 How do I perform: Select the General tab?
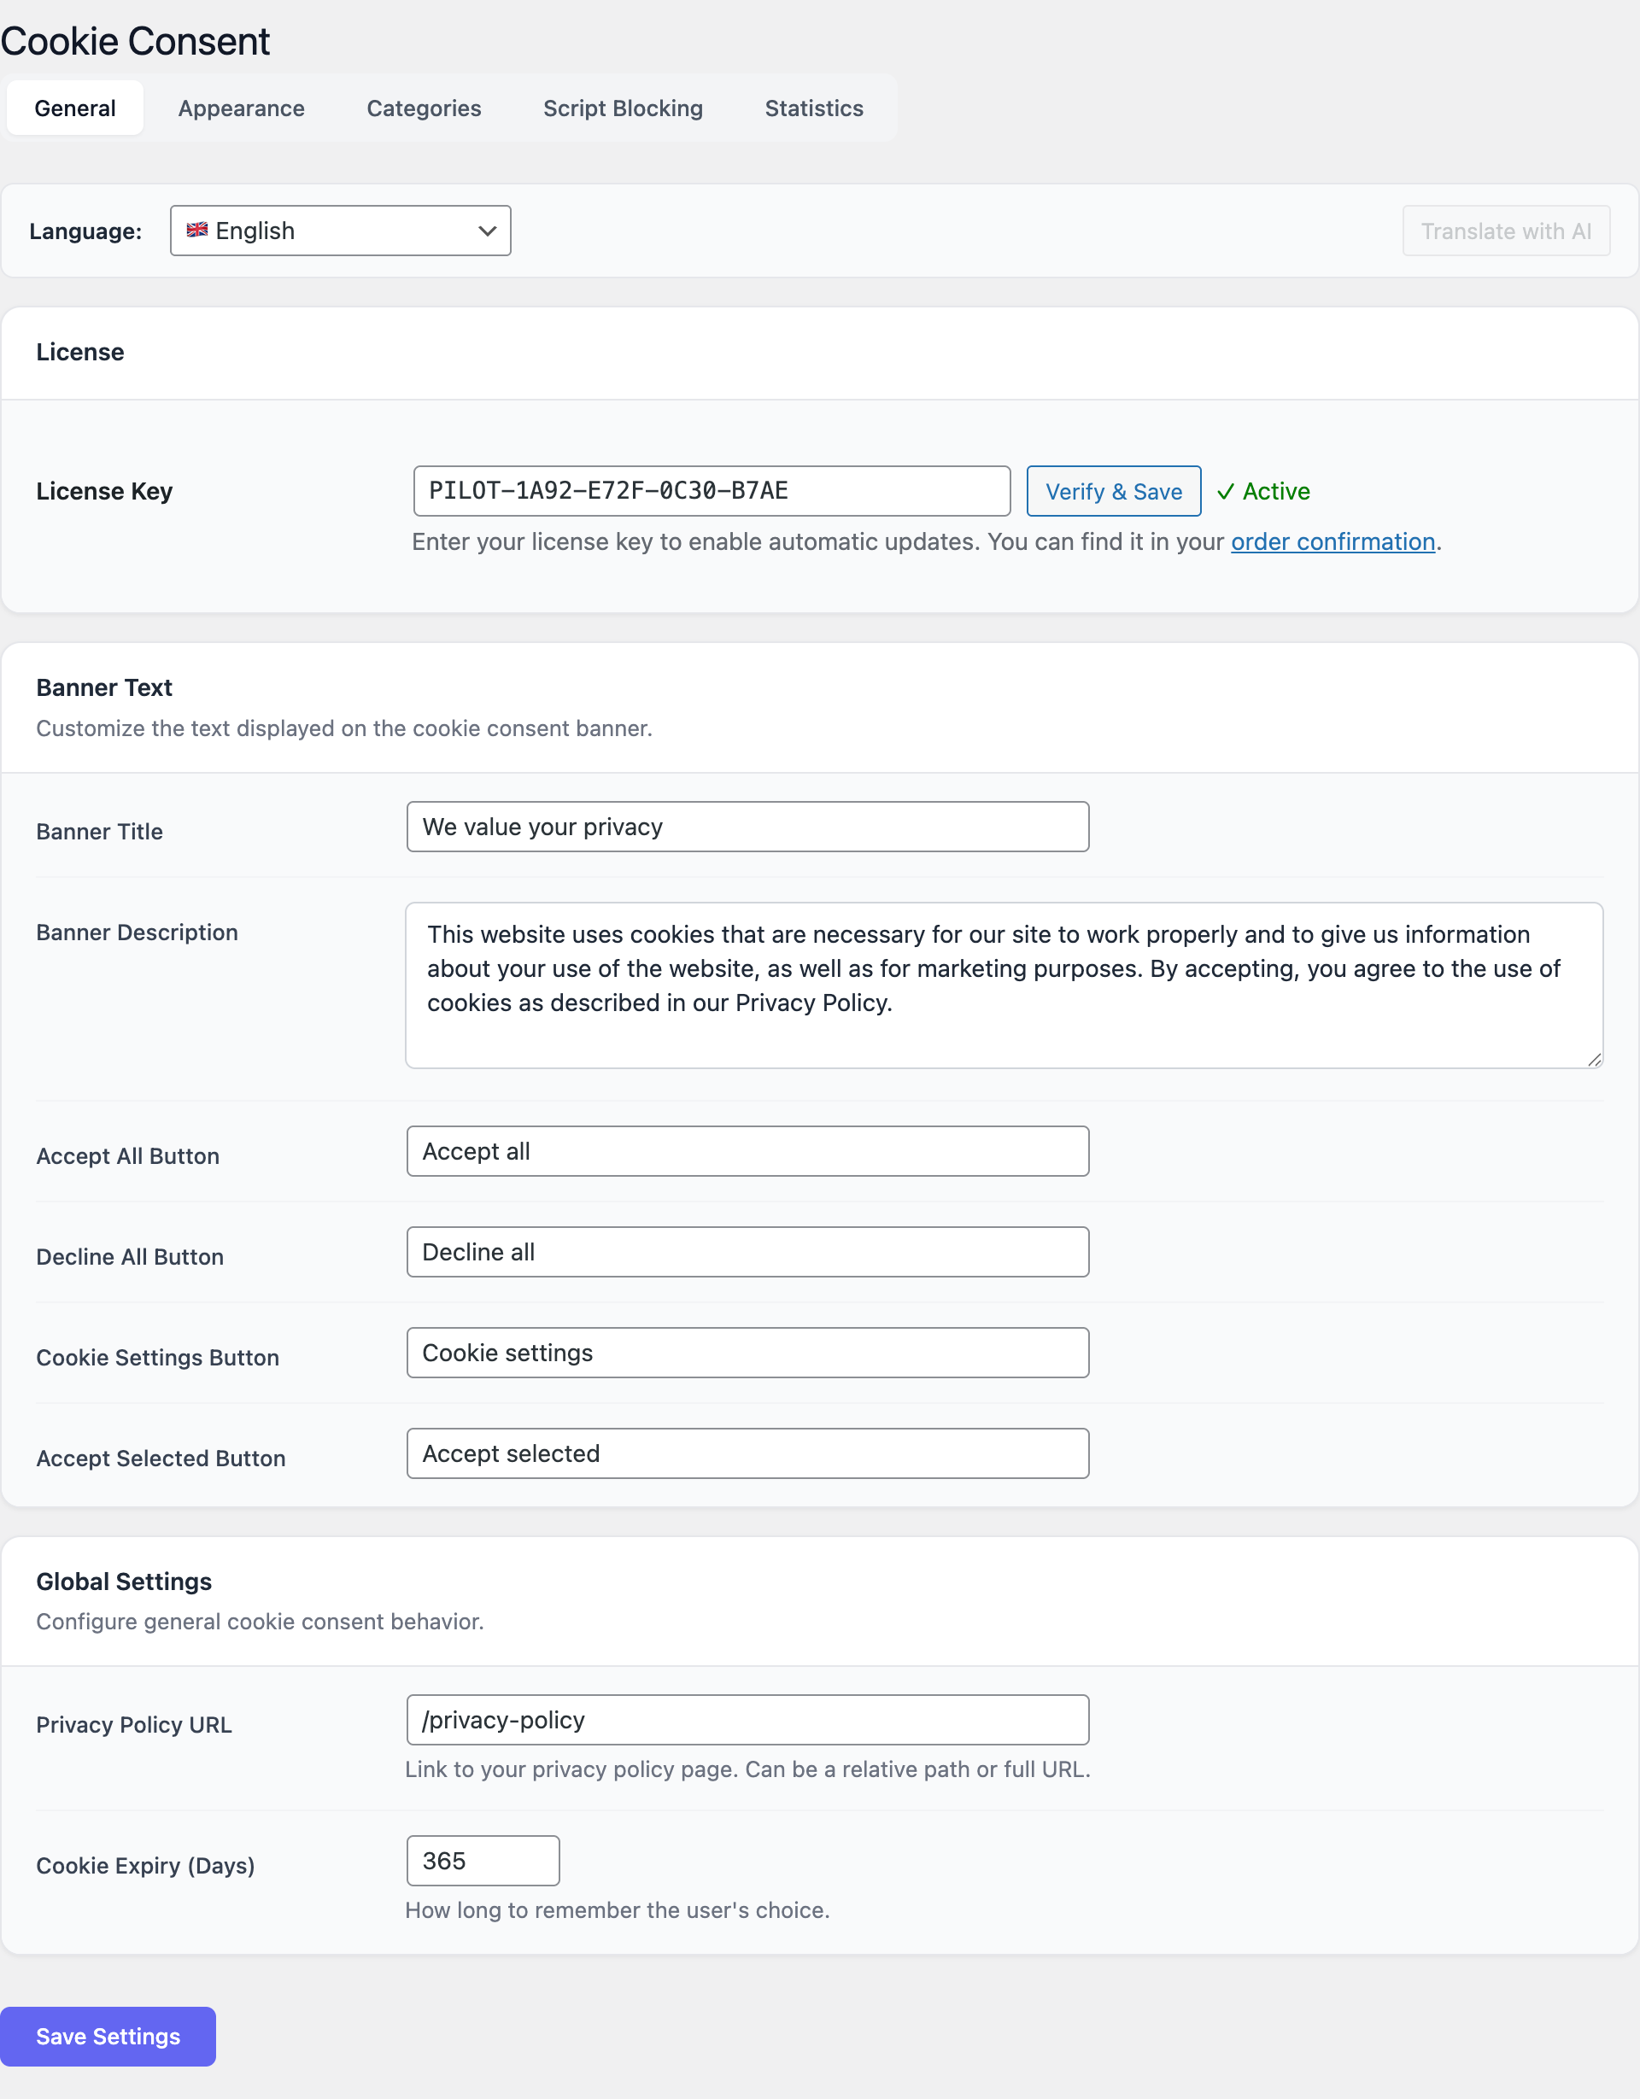[x=75, y=108]
